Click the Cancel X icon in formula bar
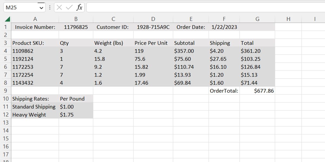This screenshot has height=162, width=325. point(59,8)
